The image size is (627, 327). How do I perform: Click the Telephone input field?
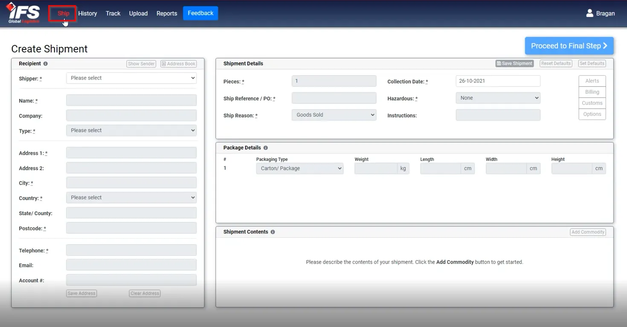click(131, 250)
